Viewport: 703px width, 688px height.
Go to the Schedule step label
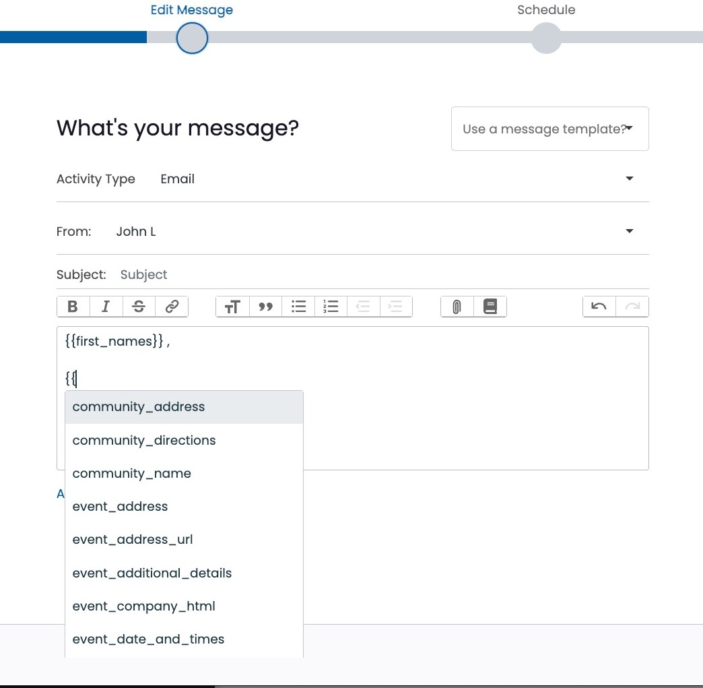(546, 10)
